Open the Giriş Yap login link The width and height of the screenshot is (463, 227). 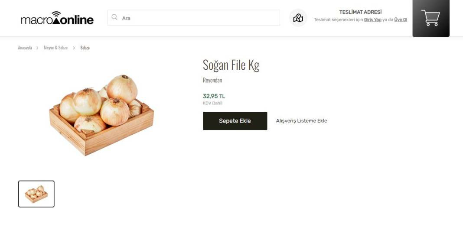pos(372,20)
